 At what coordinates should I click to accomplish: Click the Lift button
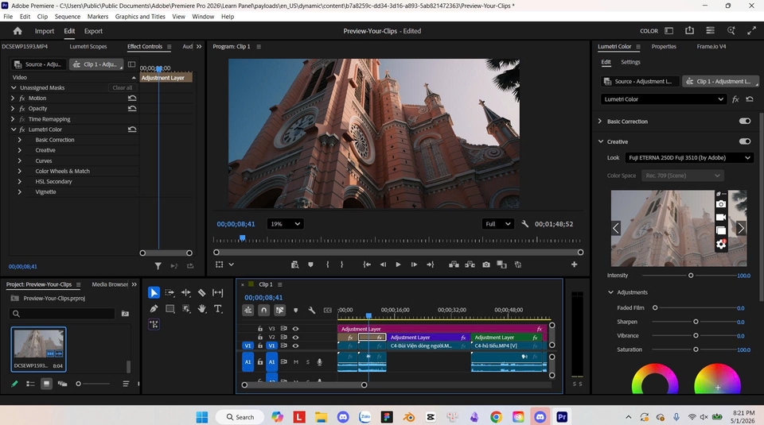point(454,265)
